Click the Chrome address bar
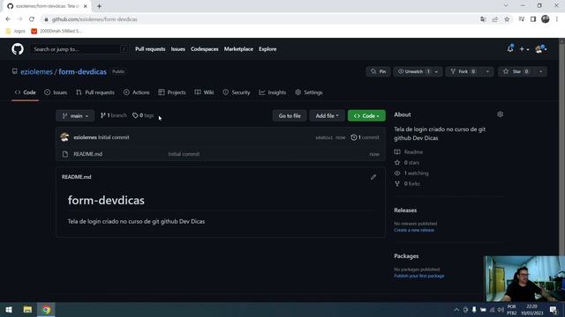The height and width of the screenshot is (317, 565). tap(260, 19)
